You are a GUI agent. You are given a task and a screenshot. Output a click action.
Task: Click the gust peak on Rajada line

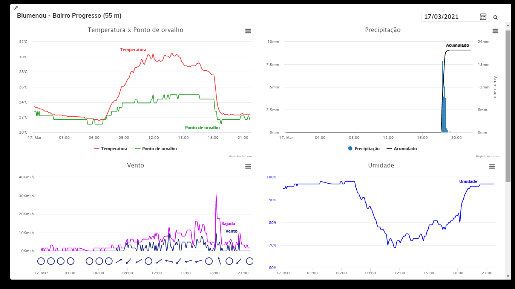(x=216, y=195)
